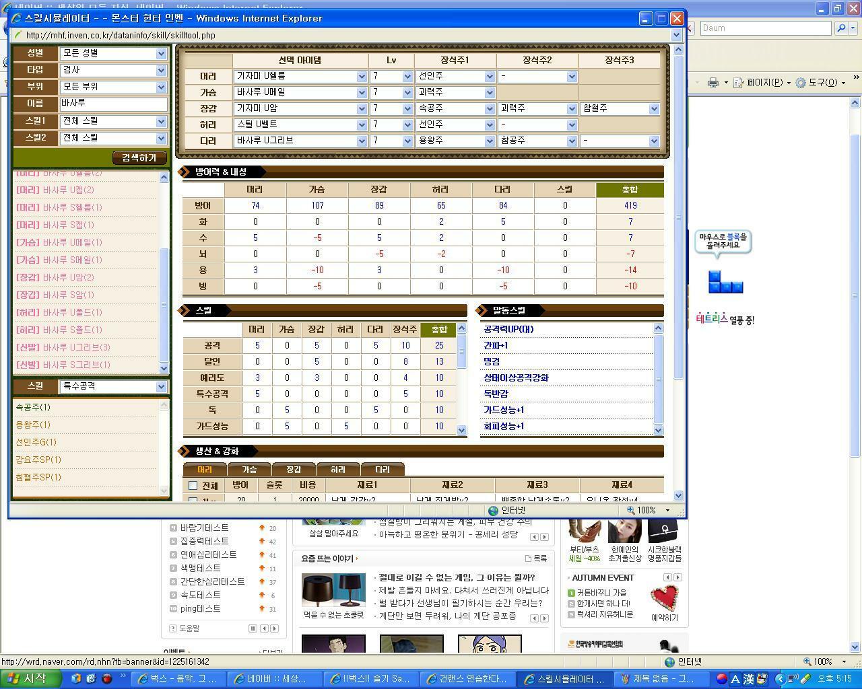Click the 이름 input field containing 바사루
The height and width of the screenshot is (689, 862).
[x=113, y=104]
